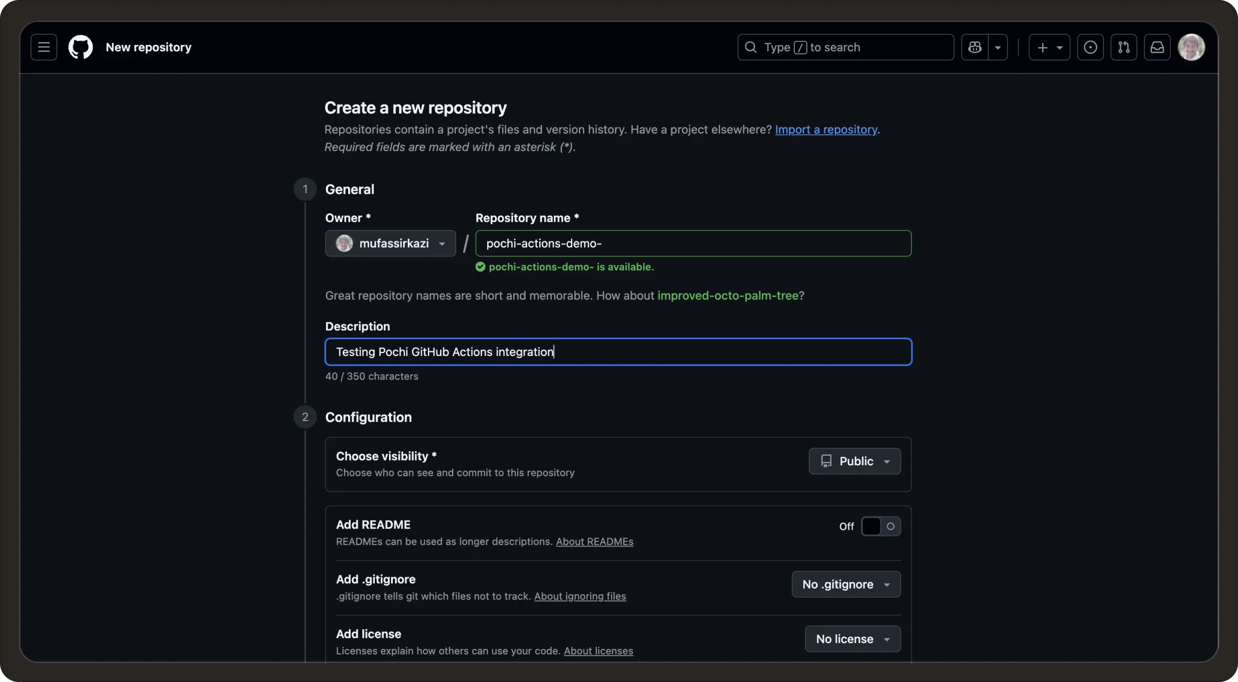1238x682 pixels.
Task: Click the GitHub Octocat logo
Action: [x=80, y=47]
